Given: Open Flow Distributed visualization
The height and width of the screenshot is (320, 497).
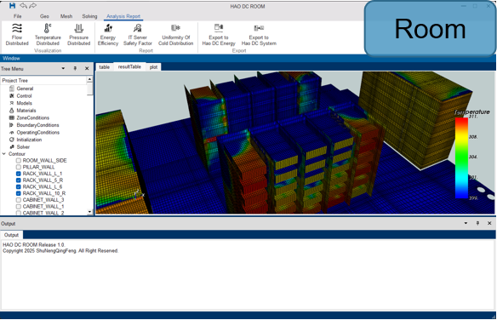Looking at the screenshot, I should (17, 34).
